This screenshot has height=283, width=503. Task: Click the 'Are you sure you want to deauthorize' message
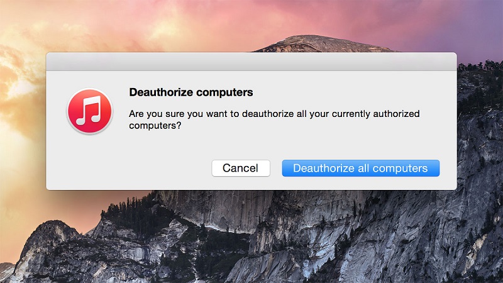tap(274, 119)
